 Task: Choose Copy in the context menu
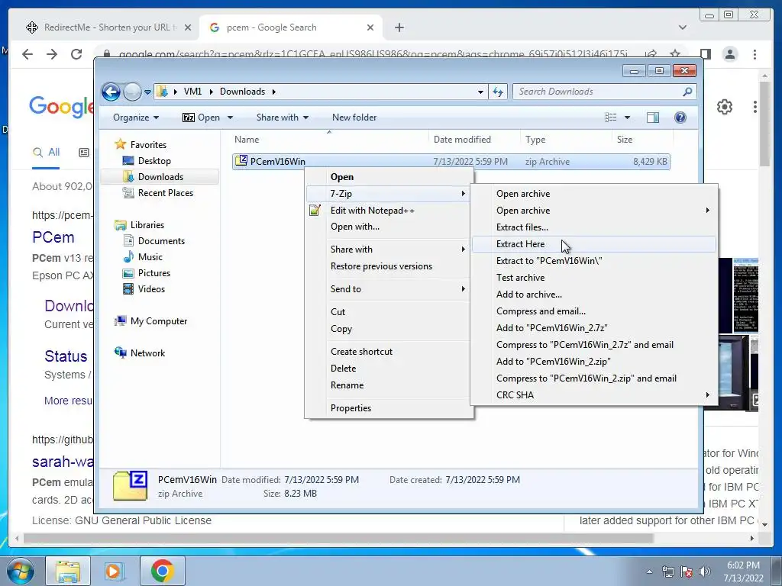[389, 329]
